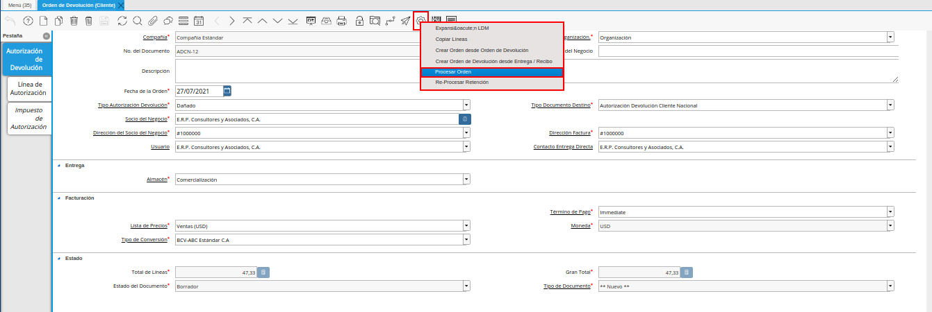Click the Process gear icon

pyautogui.click(x=420, y=21)
